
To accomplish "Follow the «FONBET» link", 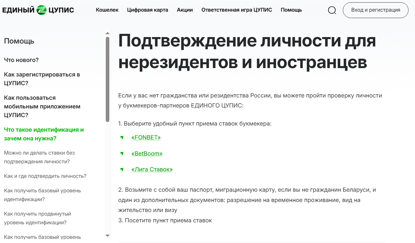I will (x=146, y=138).
